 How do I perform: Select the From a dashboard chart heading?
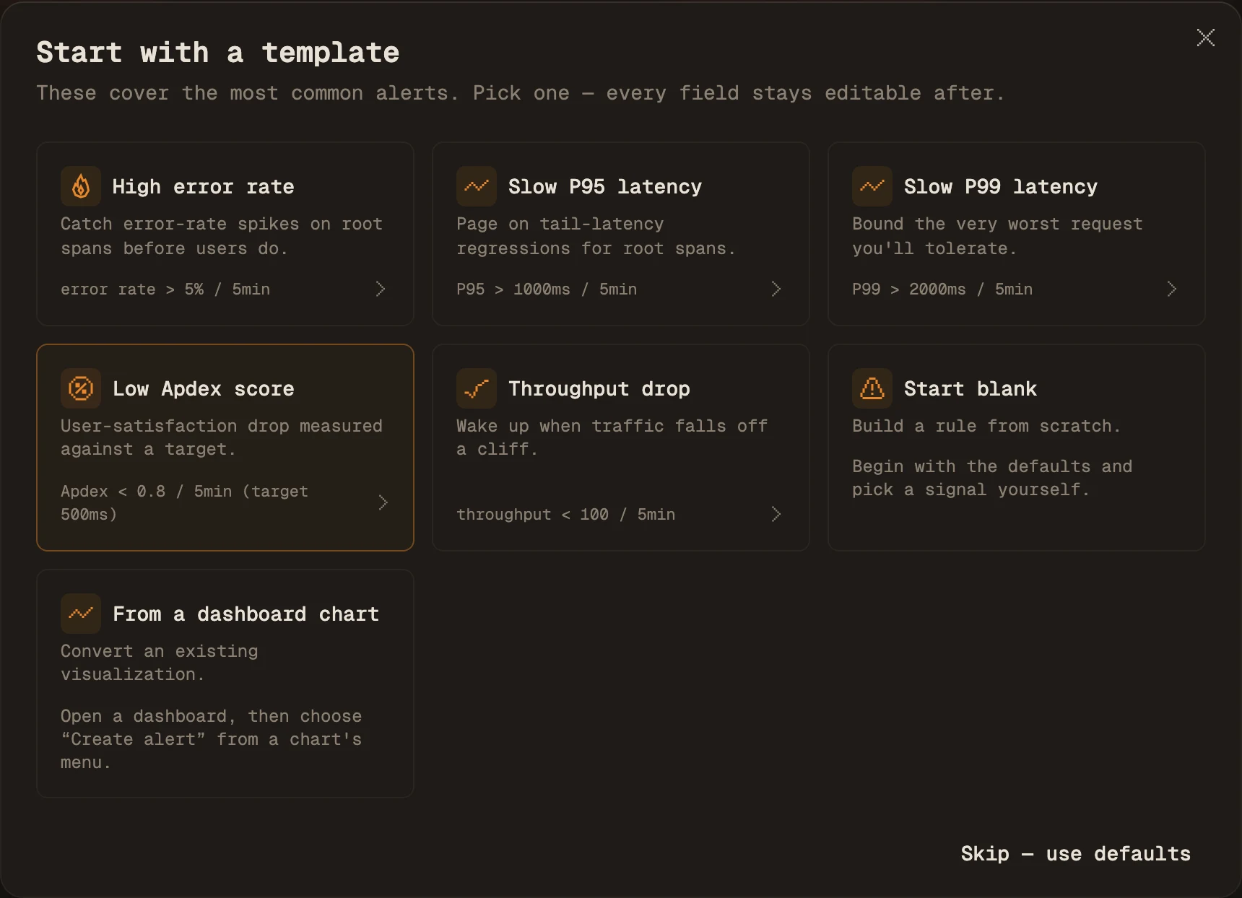(246, 614)
